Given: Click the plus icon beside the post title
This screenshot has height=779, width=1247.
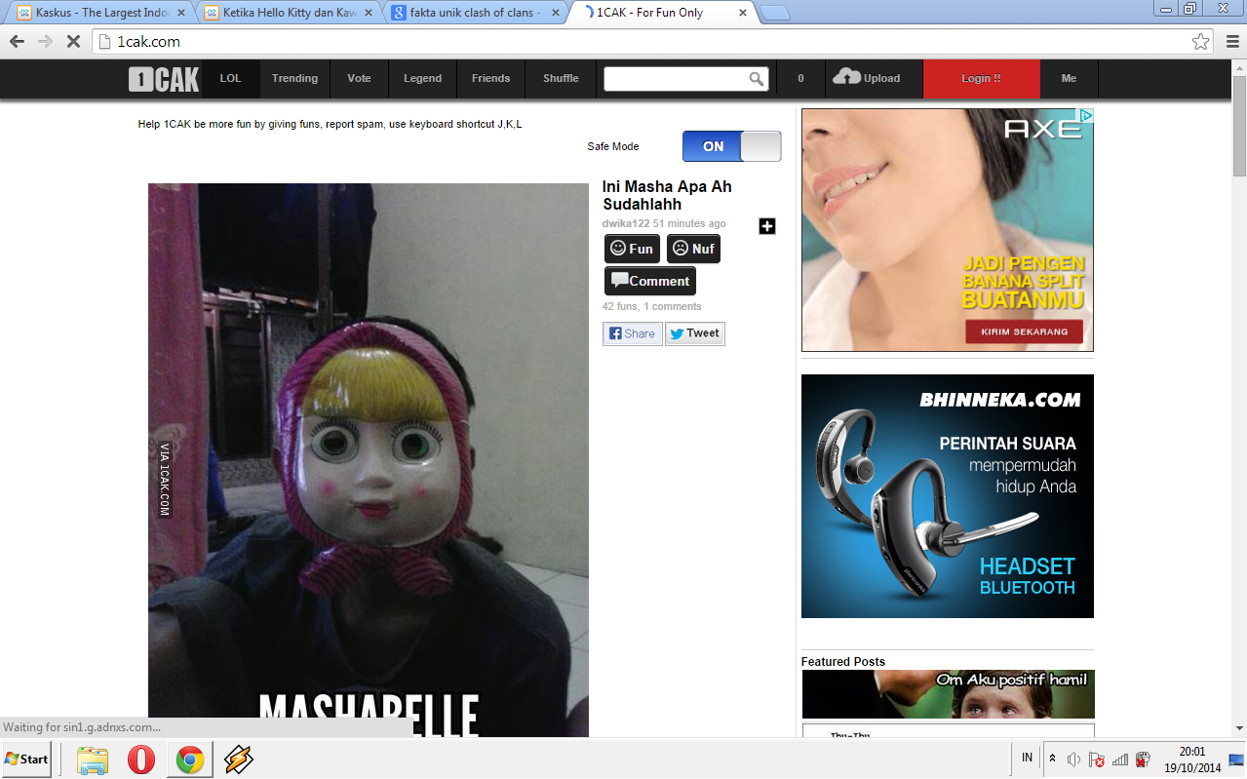Looking at the screenshot, I should click(767, 226).
